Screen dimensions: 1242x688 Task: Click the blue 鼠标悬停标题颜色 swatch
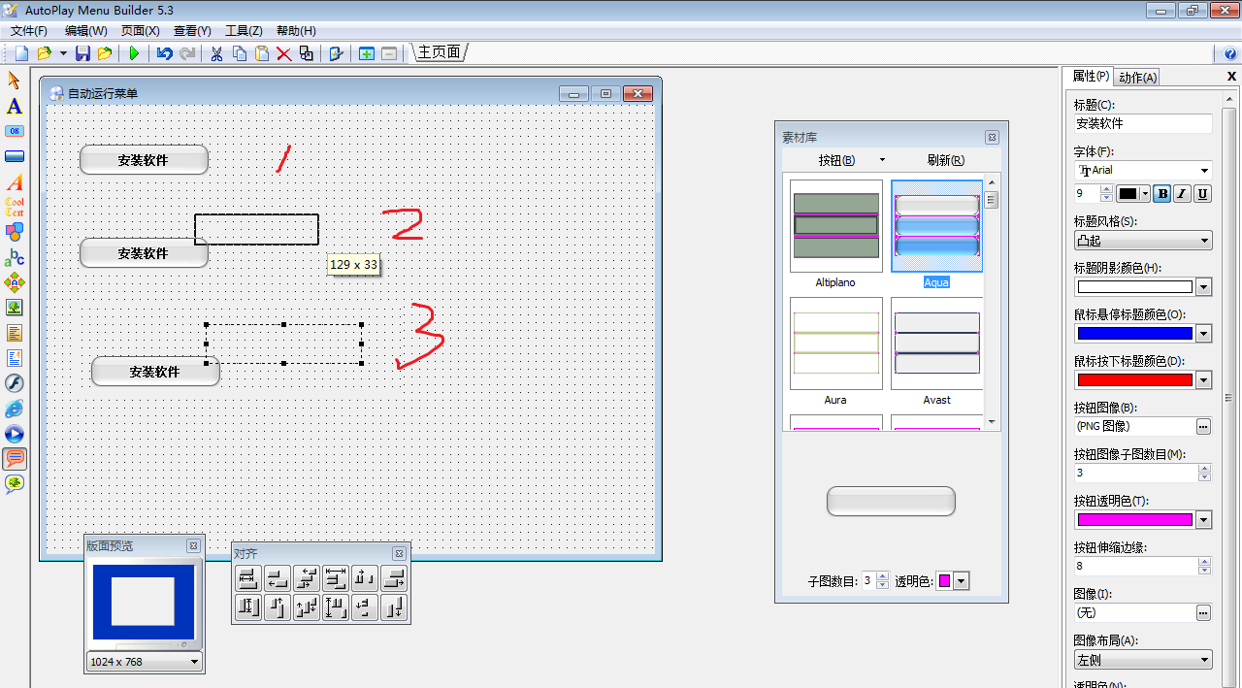1134,334
